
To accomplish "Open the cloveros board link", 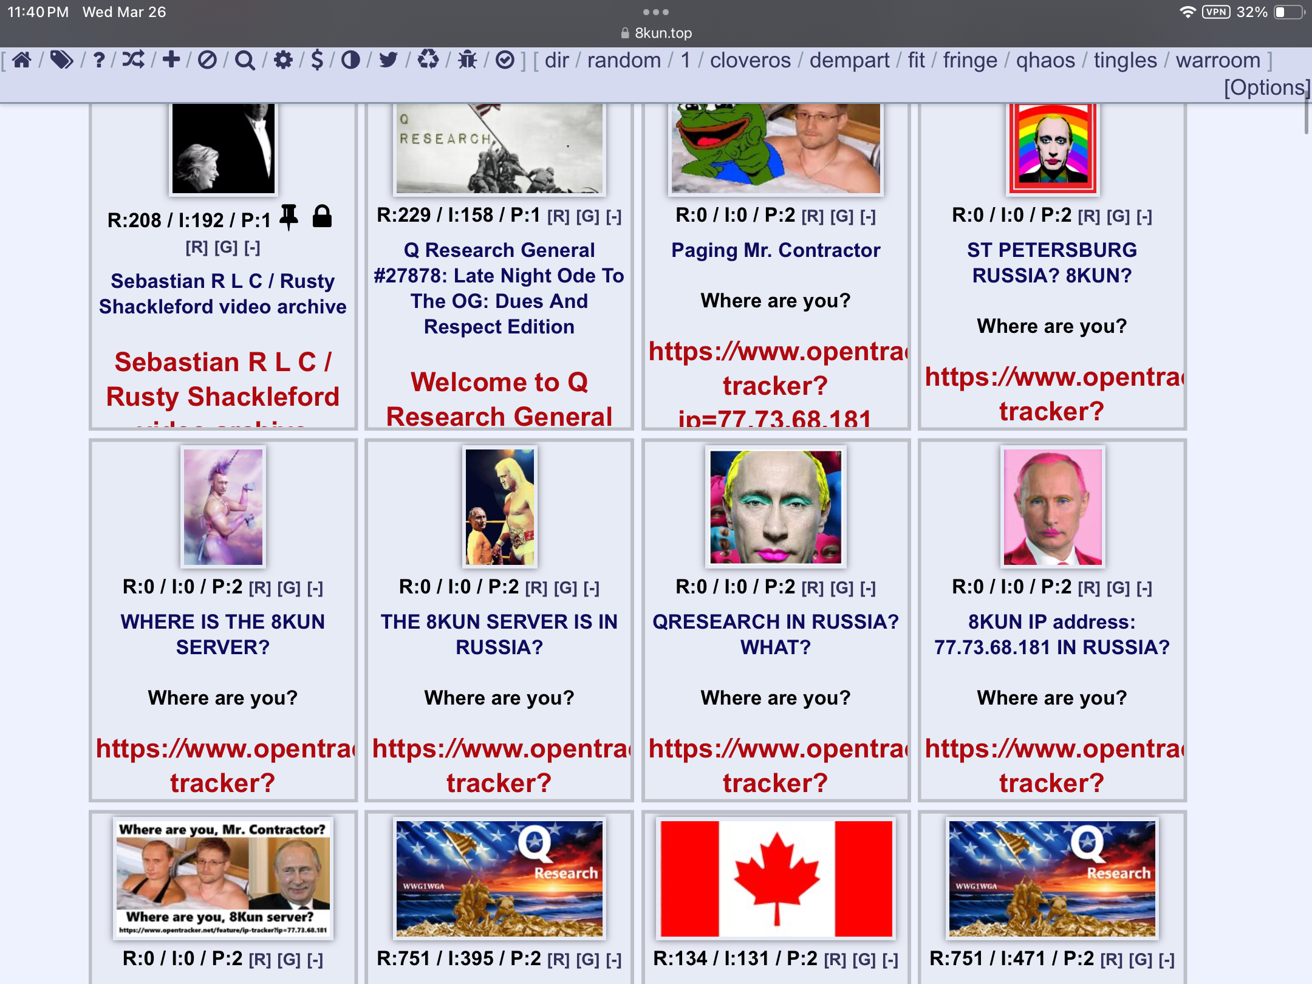I will click(750, 60).
